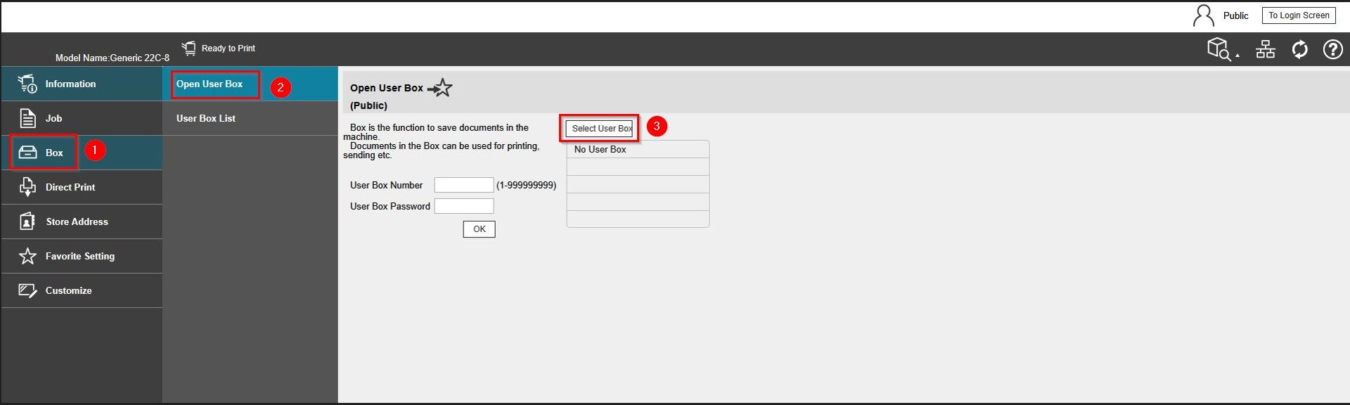Click the Select User Box button
Screen dimensions: 1350x405
[x=600, y=129]
